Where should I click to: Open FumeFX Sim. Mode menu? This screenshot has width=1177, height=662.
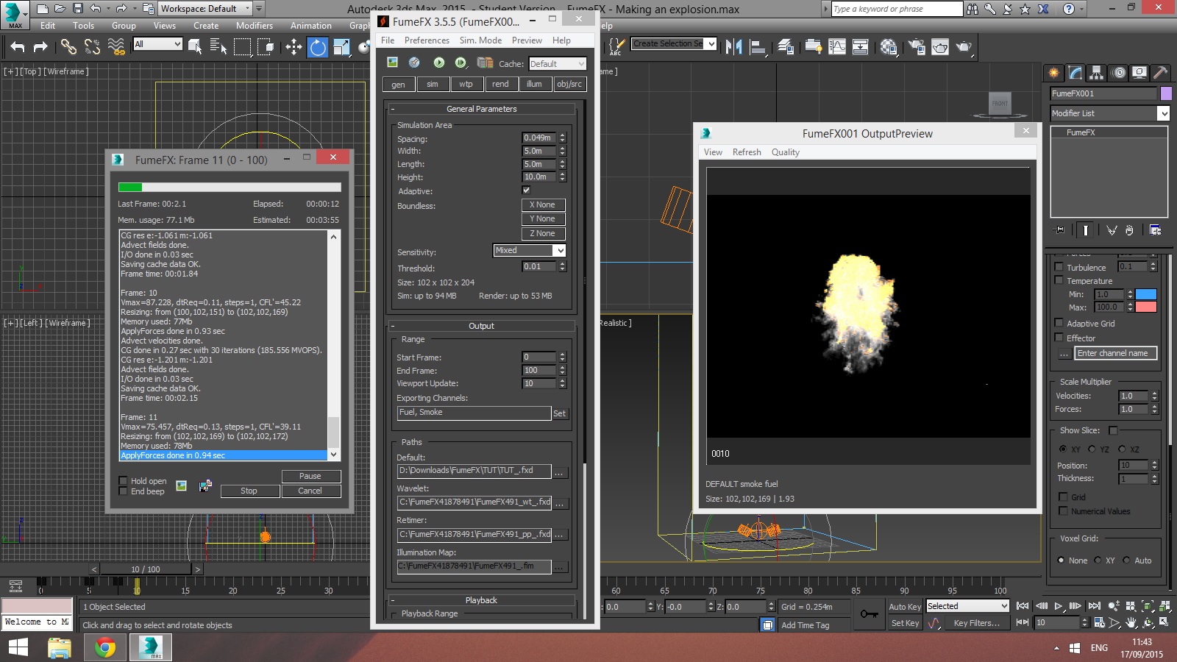pyautogui.click(x=480, y=40)
